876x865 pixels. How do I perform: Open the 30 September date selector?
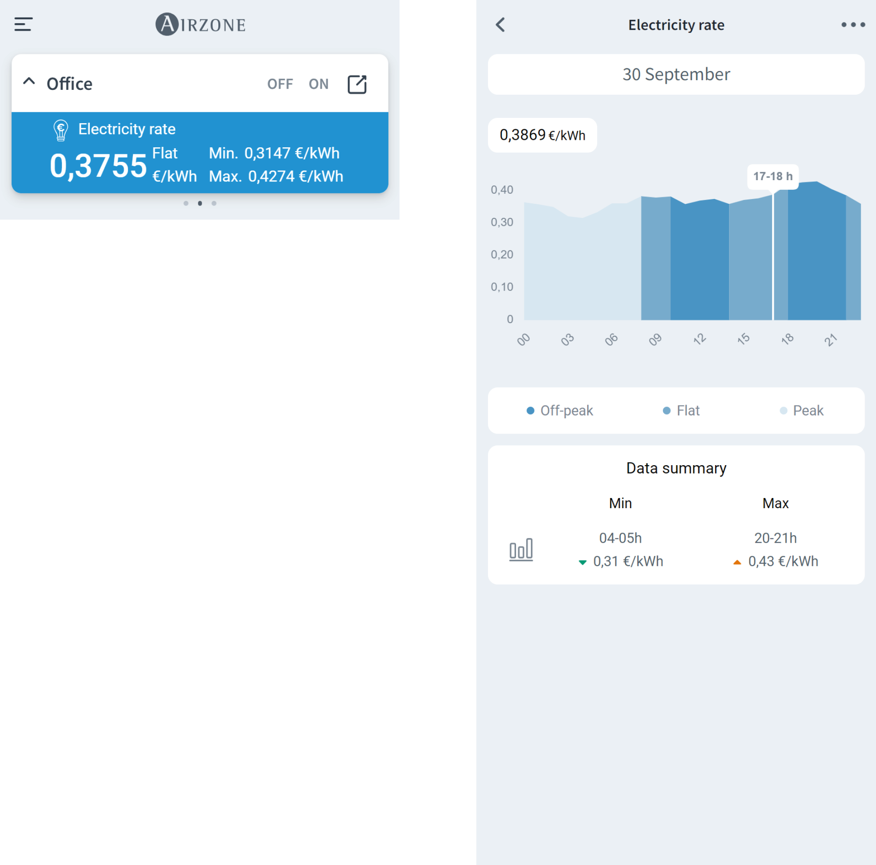point(676,75)
